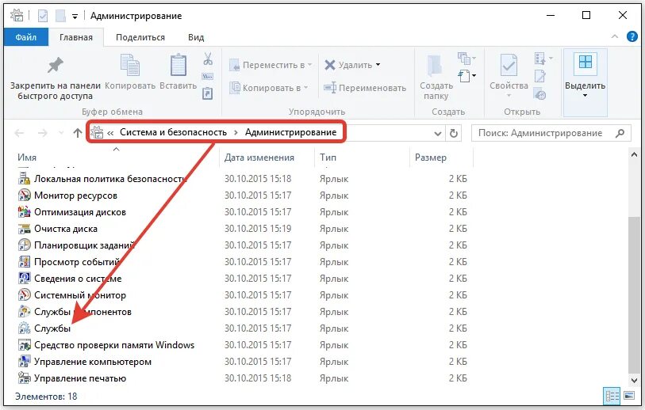
Task: Open the quick access toolbar customize arrow
Action: (x=75, y=17)
